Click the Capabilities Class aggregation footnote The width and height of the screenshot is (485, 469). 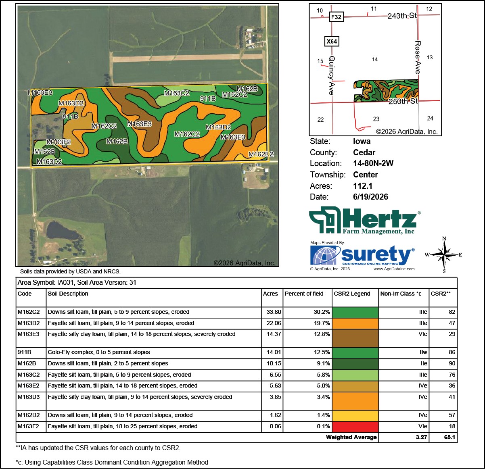point(112,463)
